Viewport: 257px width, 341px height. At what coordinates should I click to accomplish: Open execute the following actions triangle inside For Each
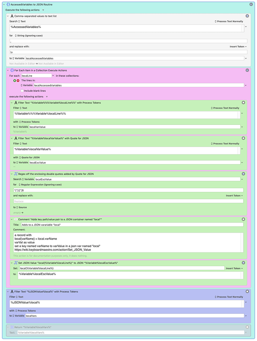tap(47, 97)
